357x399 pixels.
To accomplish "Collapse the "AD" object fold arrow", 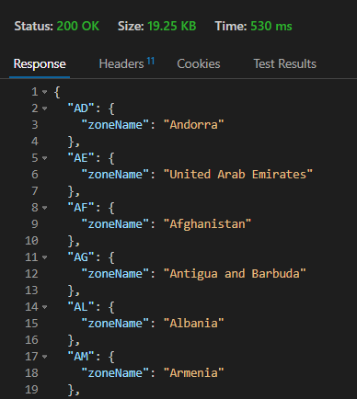I will pyautogui.click(x=45, y=108).
